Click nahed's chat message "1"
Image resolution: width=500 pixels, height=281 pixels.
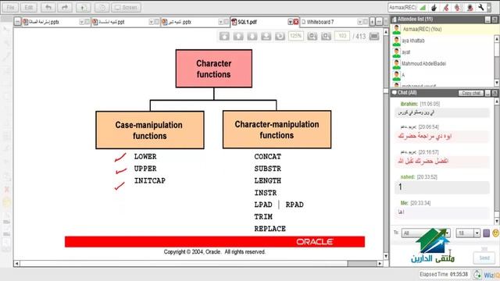pyautogui.click(x=442, y=187)
